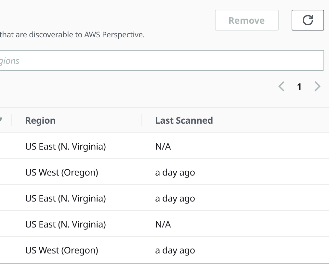Click the sort arrow left of Region header
The width and height of the screenshot is (329, 270).
tap(1, 120)
